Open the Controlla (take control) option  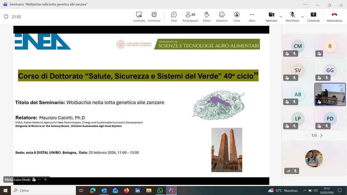[139, 17]
